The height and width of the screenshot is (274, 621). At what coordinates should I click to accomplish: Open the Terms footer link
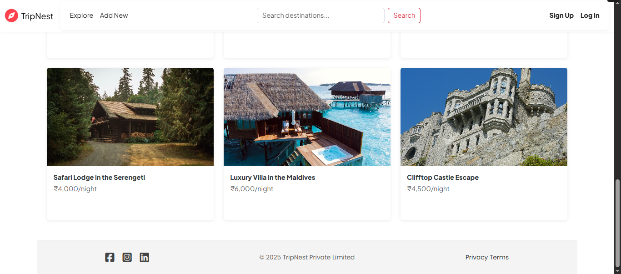(499, 257)
